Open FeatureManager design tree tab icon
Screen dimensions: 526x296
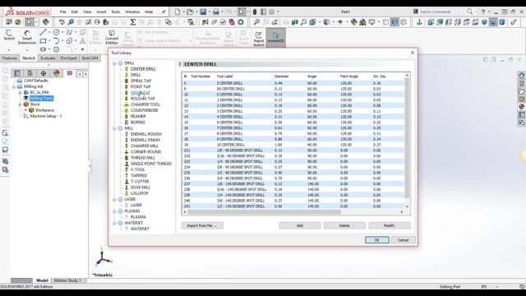17,73
